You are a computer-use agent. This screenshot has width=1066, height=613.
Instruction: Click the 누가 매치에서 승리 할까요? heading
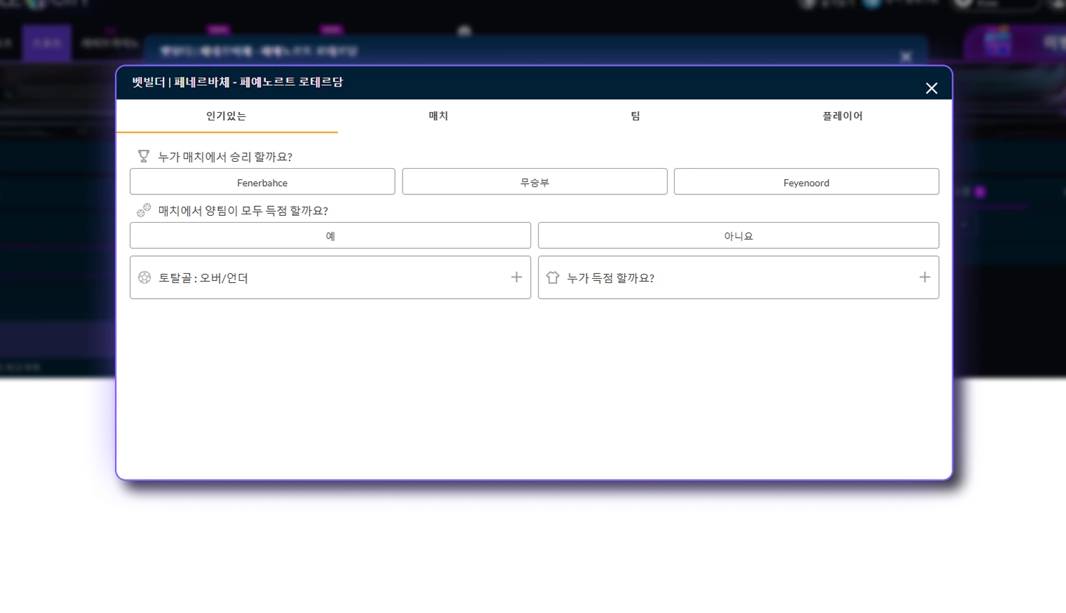(225, 157)
